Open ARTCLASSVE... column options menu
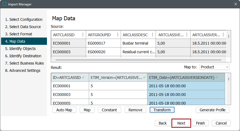Image resolution: width=240 pixels, height=131 pixels. point(187,35)
